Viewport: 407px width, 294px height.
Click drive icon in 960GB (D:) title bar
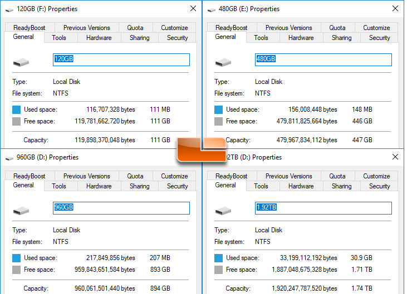pyautogui.click(x=9, y=158)
